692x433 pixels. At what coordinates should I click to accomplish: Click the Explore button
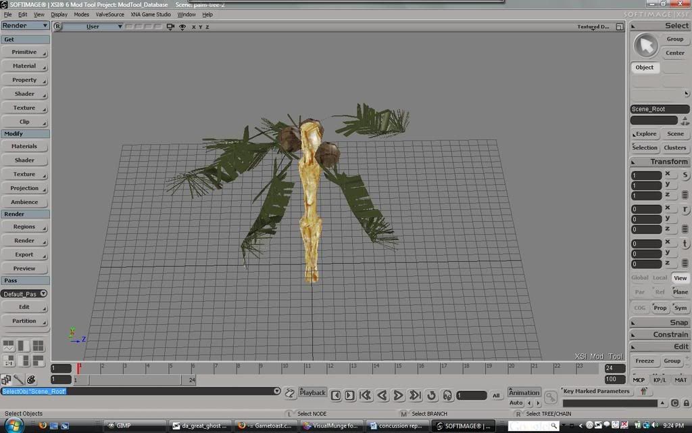click(x=645, y=134)
